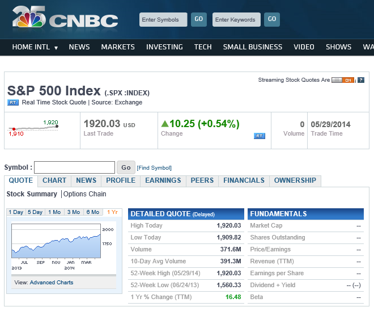Select the 1 Mo chart range
Viewport: 374px width, 311px height.
point(54,212)
